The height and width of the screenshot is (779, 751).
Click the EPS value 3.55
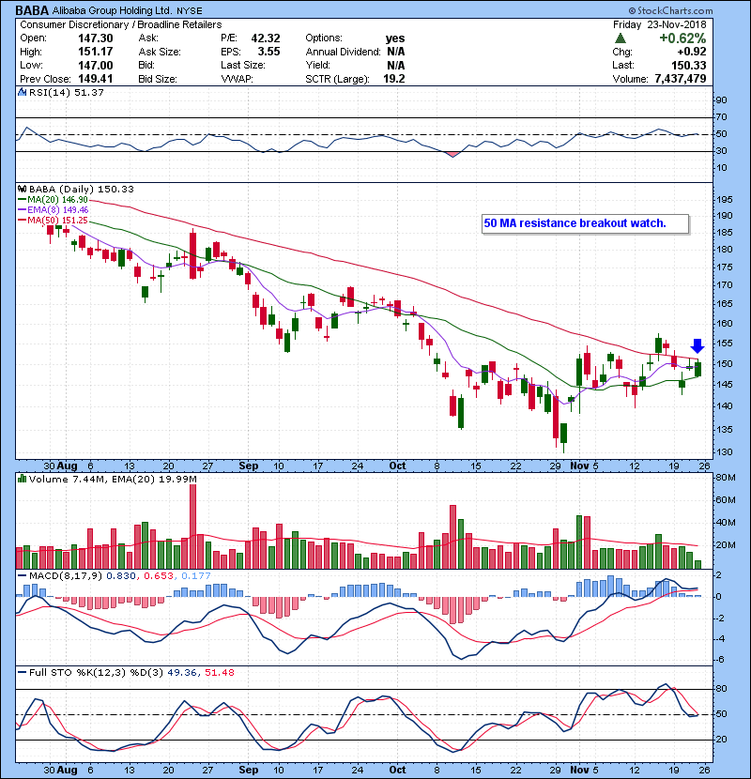click(268, 52)
